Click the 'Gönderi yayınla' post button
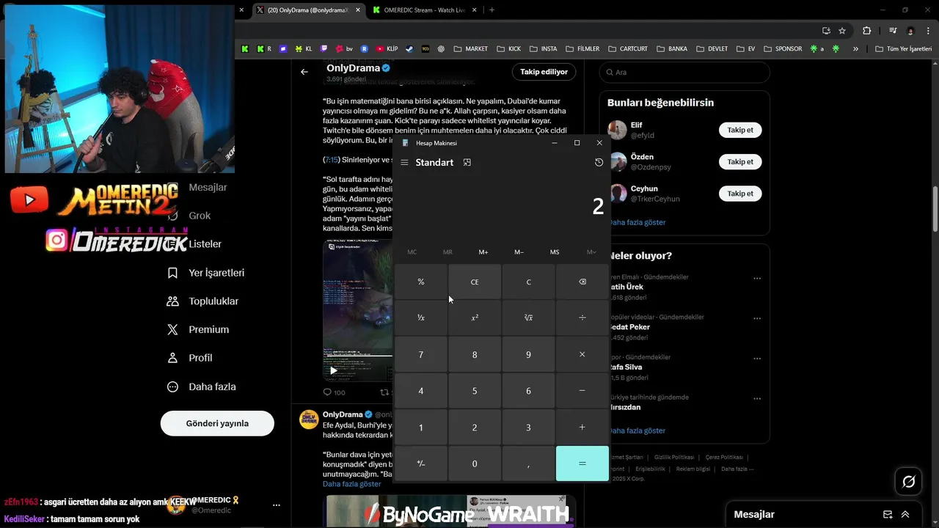Image resolution: width=939 pixels, height=528 pixels. pos(217,423)
